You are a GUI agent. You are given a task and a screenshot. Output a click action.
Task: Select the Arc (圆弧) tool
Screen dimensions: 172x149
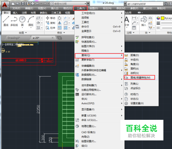[x=31, y=21]
